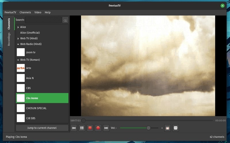This screenshot has width=230, height=143.
Task: Start recording with the red circle button
Action: pos(98,128)
